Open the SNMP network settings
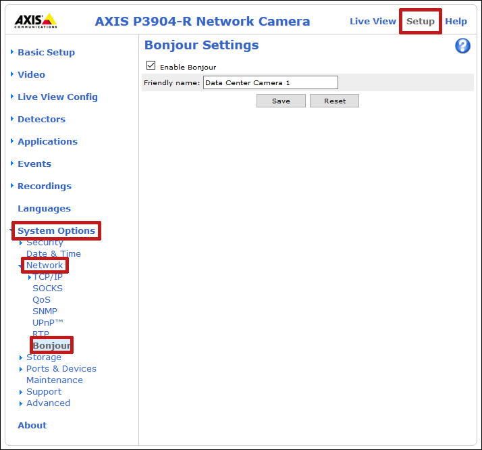 coord(45,311)
